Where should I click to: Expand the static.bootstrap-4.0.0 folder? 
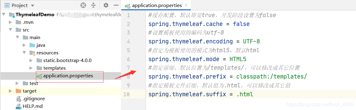[x=31, y=61]
